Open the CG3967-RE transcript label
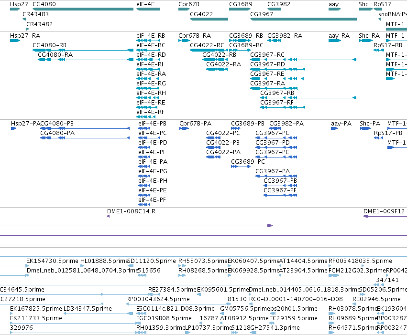The height and width of the screenshot is (335, 407). 267,74
